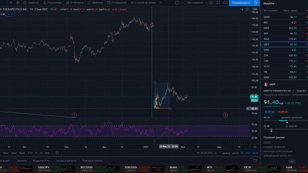This screenshot has height=173, width=308.
Task: Click the 52-week range slider marker
Action: coord(271,131)
